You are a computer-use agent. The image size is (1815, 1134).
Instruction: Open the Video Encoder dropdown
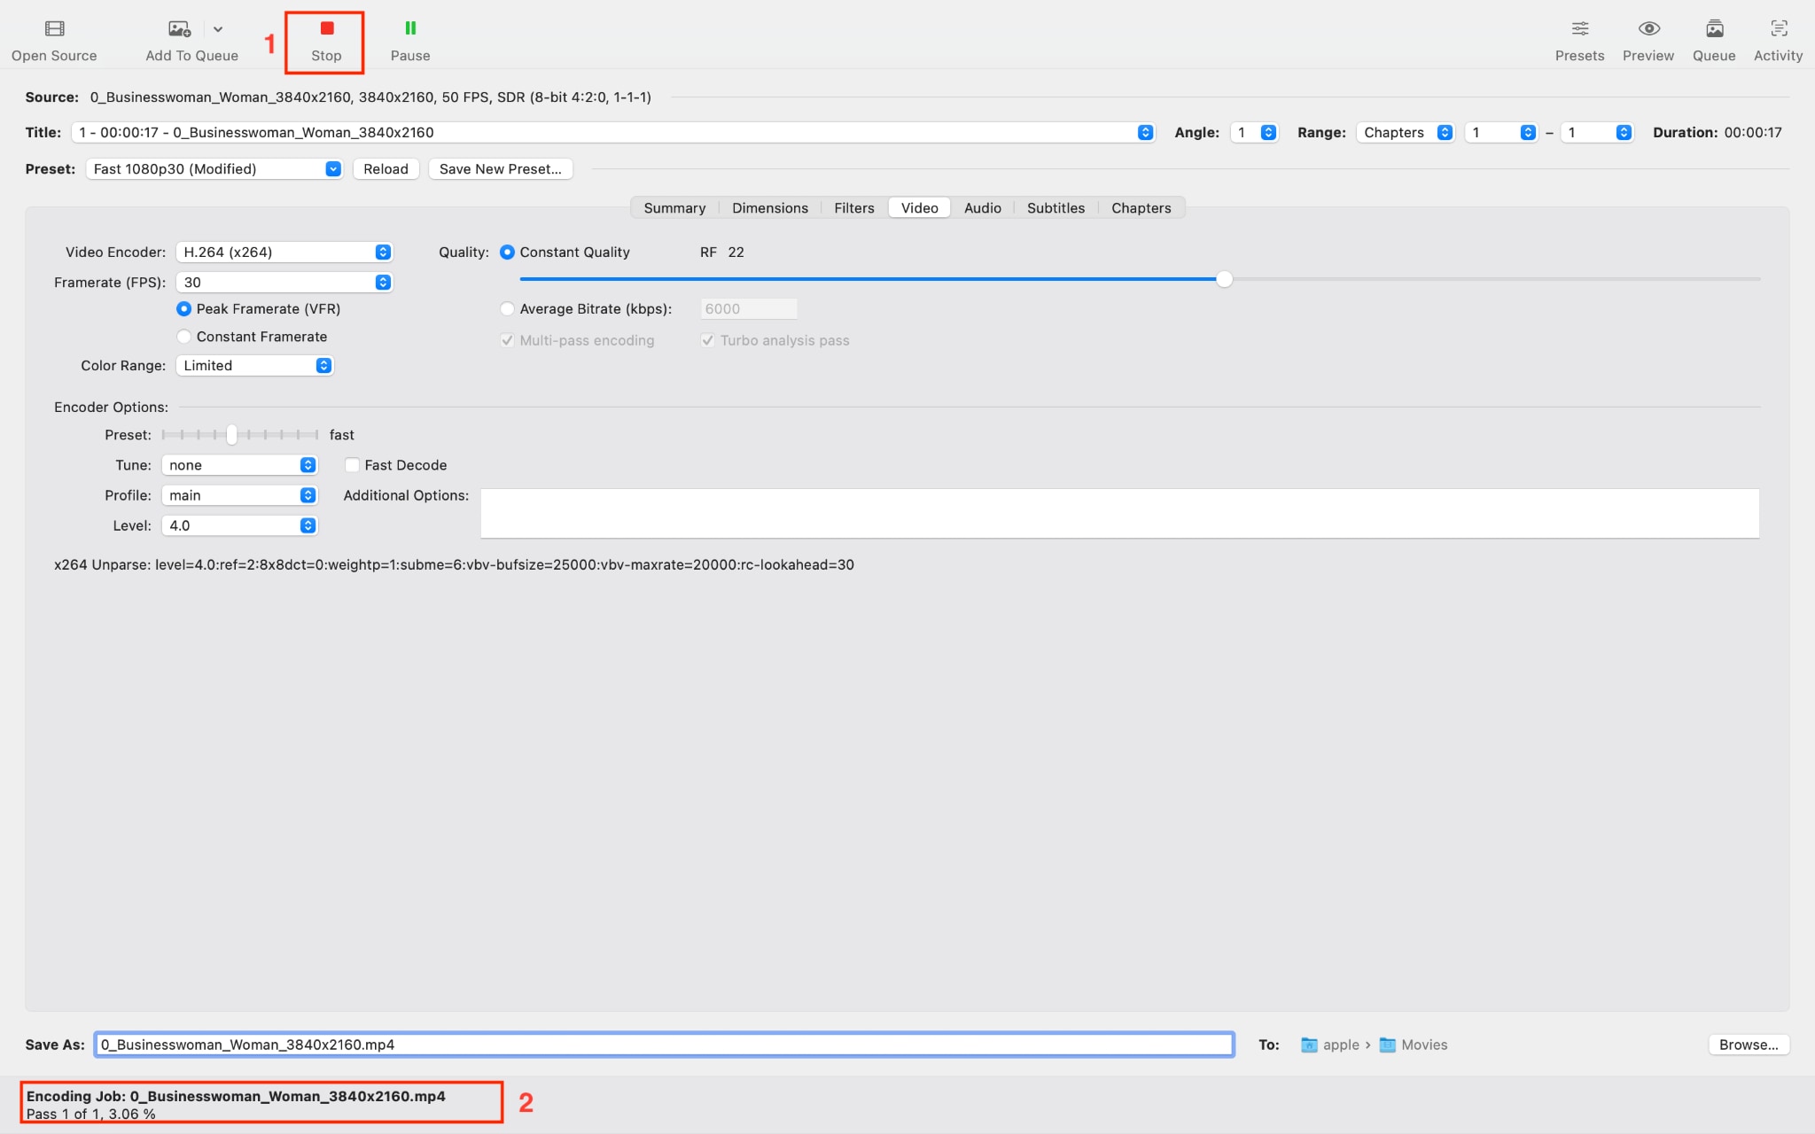[284, 252]
